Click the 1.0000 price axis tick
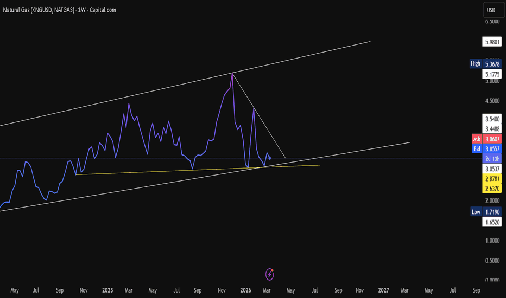The height and width of the screenshot is (298, 506). [x=492, y=241]
